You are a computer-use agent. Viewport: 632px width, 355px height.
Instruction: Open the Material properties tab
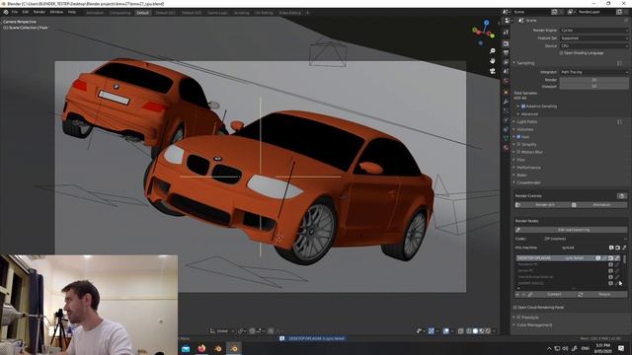pos(507,148)
